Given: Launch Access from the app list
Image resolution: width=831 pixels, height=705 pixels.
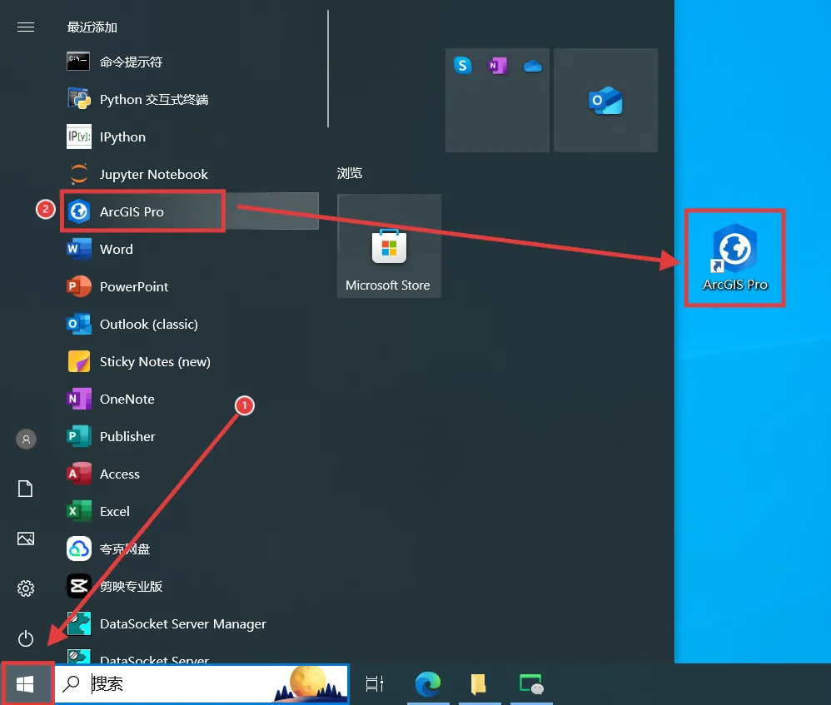Looking at the screenshot, I should click(x=191, y=474).
